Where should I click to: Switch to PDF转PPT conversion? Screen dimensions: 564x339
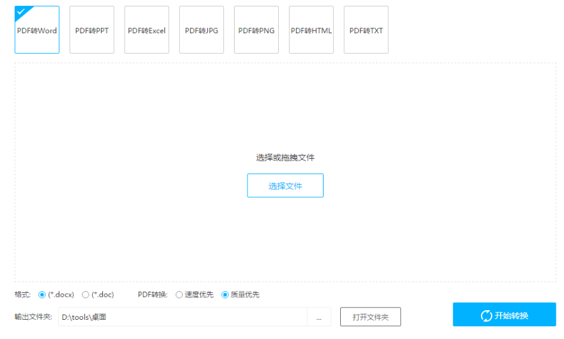coord(91,30)
